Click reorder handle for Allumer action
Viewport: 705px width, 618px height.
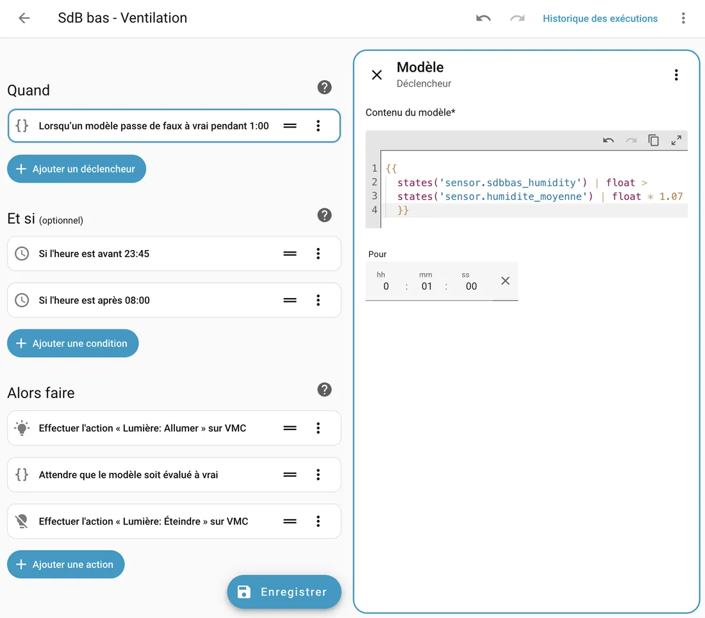[x=290, y=428]
